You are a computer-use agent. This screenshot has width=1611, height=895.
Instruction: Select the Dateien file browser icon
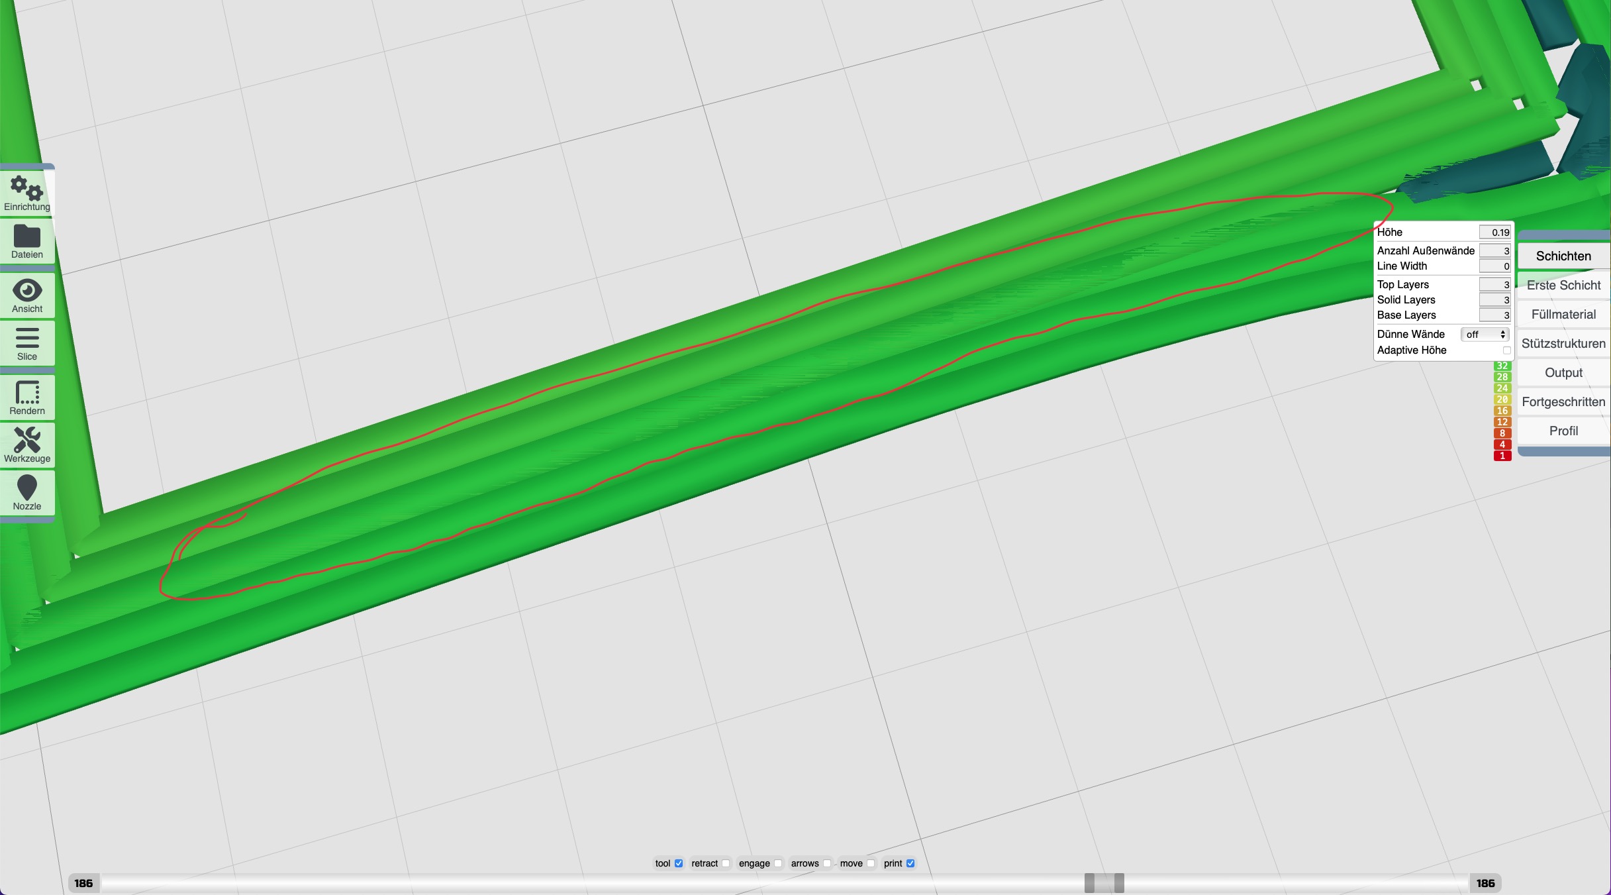[27, 241]
